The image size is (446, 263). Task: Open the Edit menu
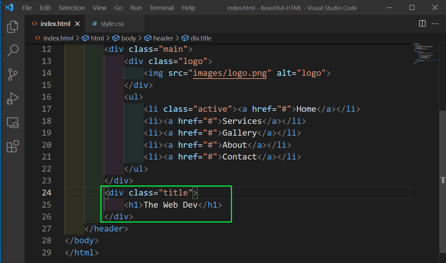click(45, 8)
